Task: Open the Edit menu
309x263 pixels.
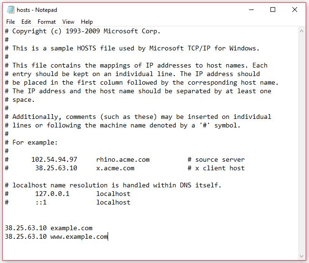Action: (26, 22)
